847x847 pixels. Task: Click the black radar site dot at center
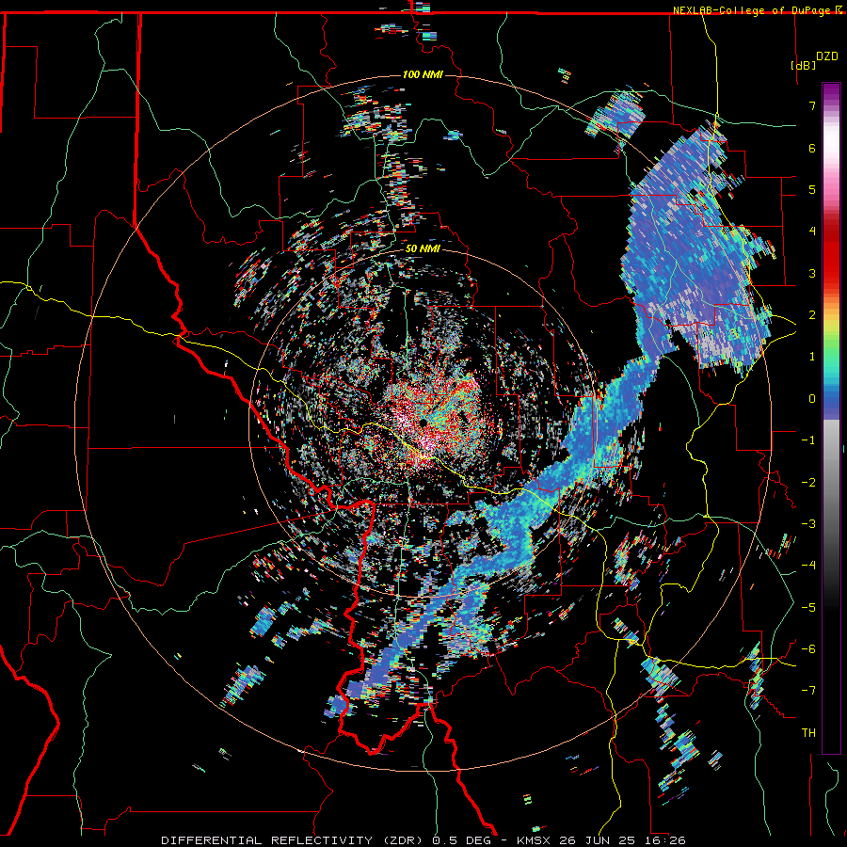click(424, 422)
